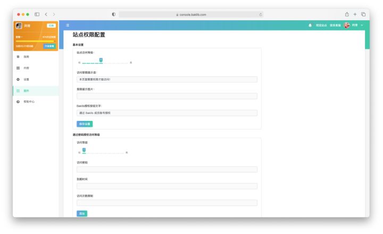The image size is (383, 234).
Task: Click the white switch button in orange card
Action: (x=51, y=25)
